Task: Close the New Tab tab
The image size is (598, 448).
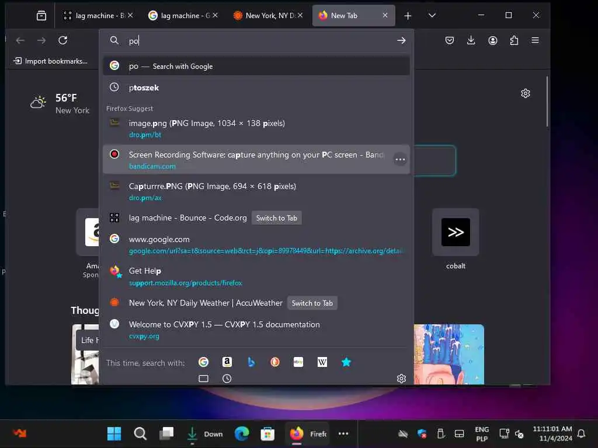Action: [385, 15]
